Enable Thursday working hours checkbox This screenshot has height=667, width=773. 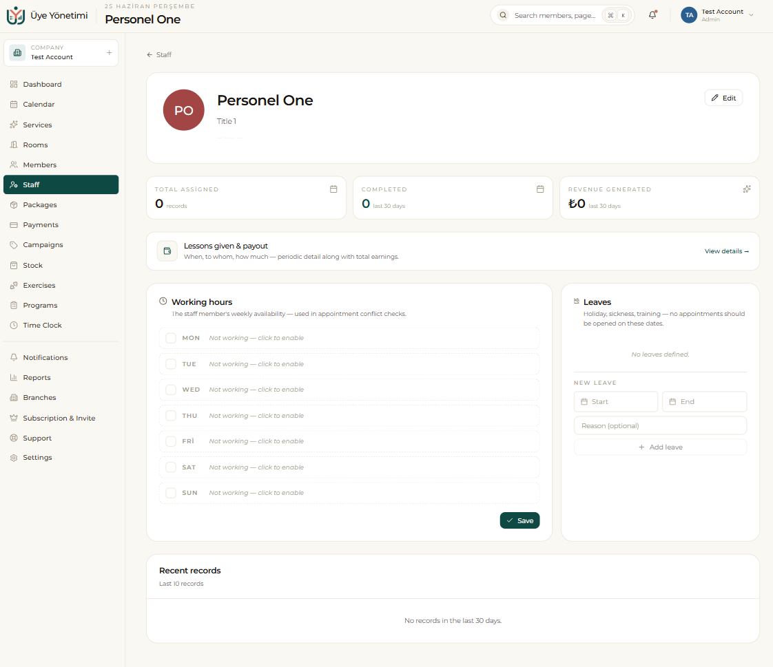171,416
